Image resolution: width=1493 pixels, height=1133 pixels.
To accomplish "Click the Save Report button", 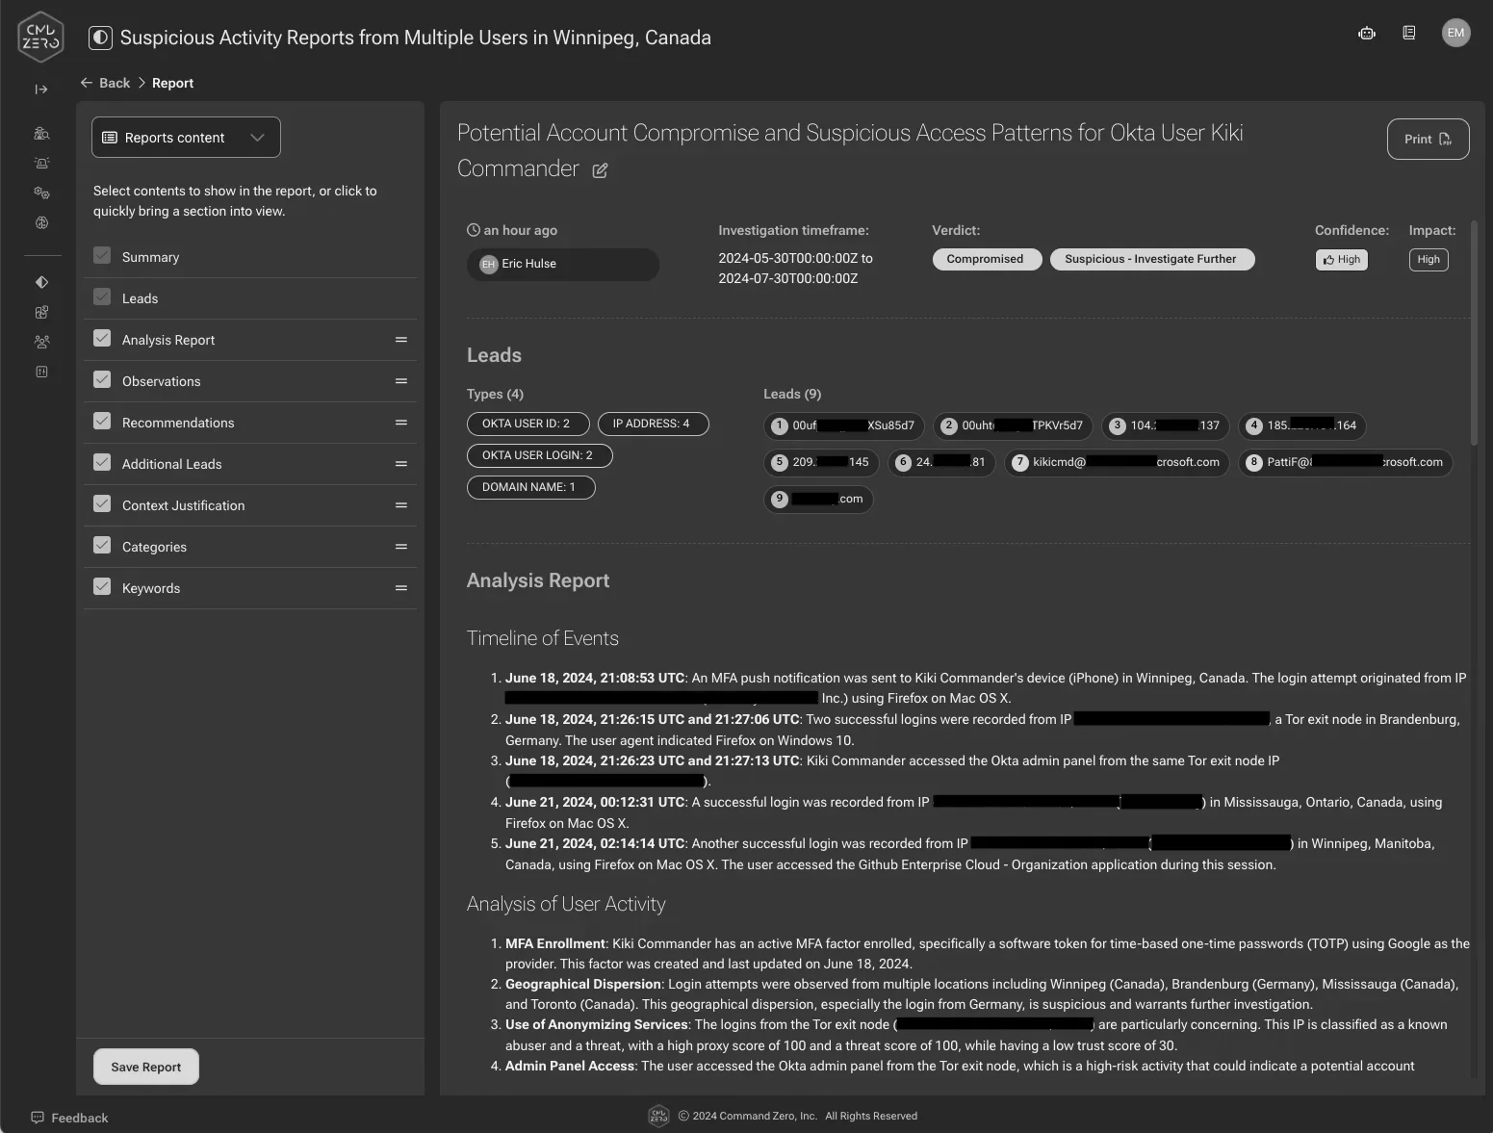I will [x=146, y=1067].
